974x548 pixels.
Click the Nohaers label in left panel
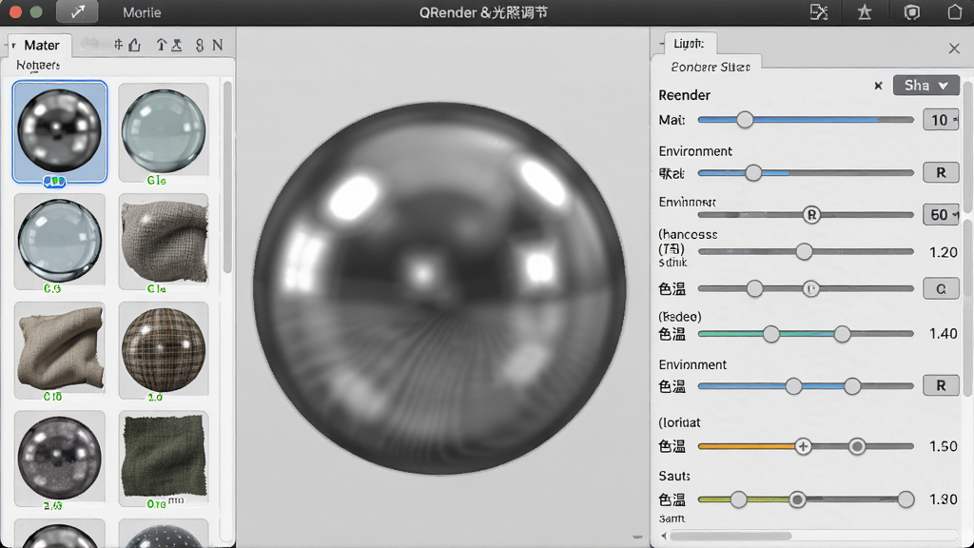[38, 66]
